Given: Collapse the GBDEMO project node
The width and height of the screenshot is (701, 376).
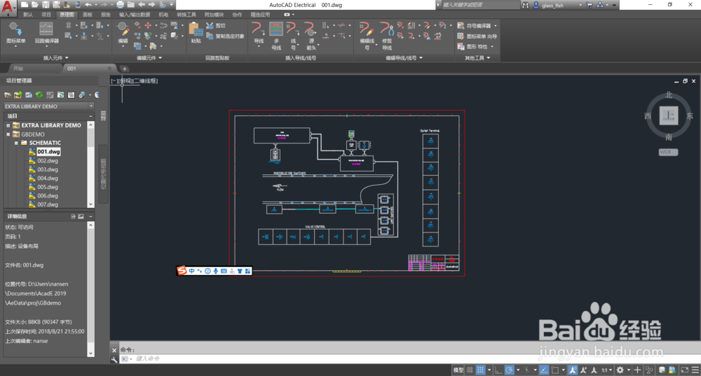Looking at the screenshot, I should pos(8,134).
